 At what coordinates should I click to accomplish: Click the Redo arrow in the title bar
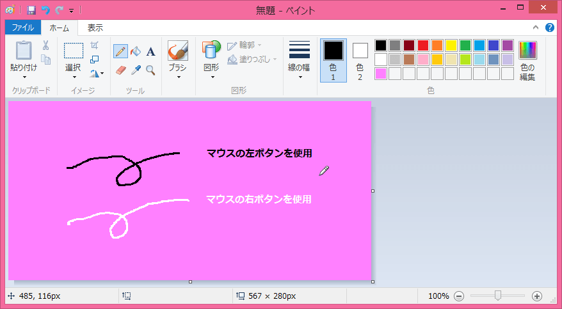(59, 10)
